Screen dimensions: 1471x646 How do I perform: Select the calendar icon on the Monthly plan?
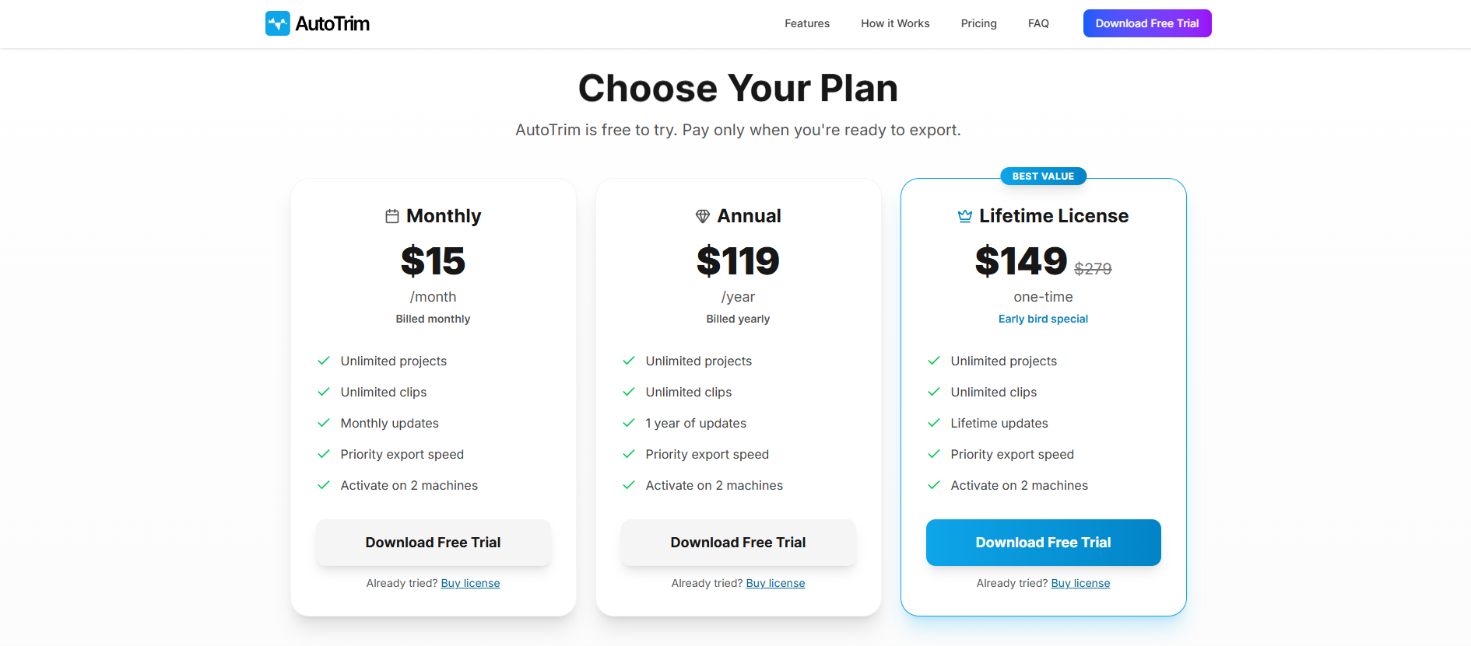pos(393,216)
